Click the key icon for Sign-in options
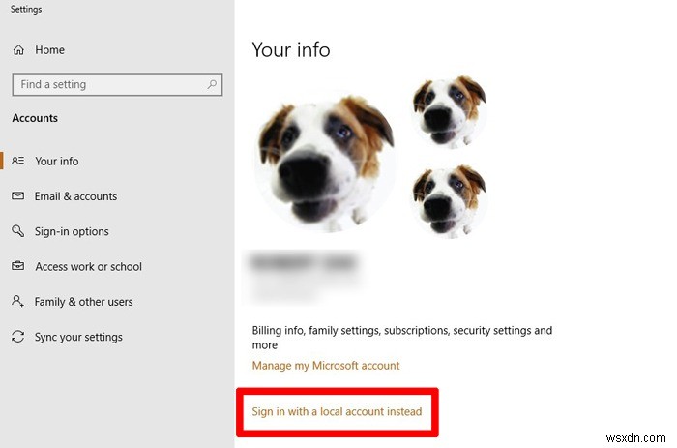 coord(17,231)
